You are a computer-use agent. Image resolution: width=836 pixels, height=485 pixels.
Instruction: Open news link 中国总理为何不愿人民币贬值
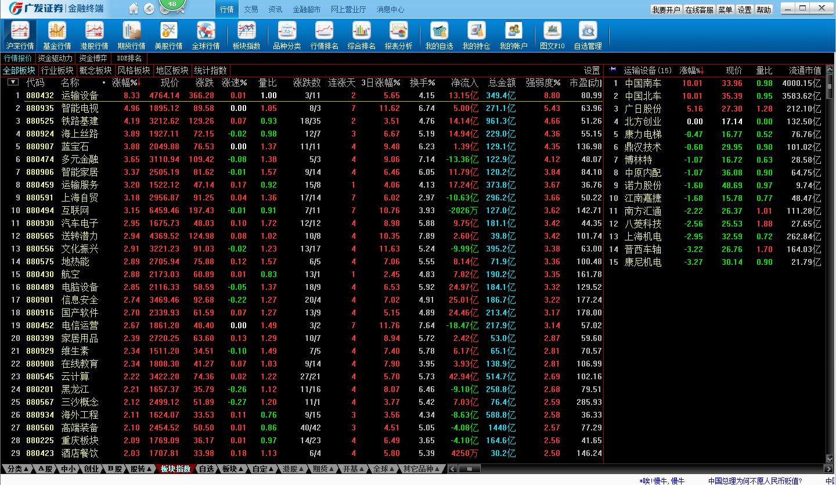tap(755, 481)
